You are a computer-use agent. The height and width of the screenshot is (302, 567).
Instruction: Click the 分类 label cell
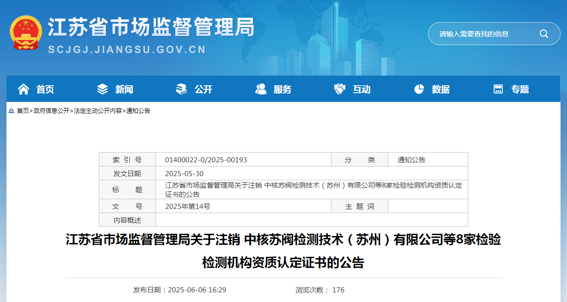point(360,160)
